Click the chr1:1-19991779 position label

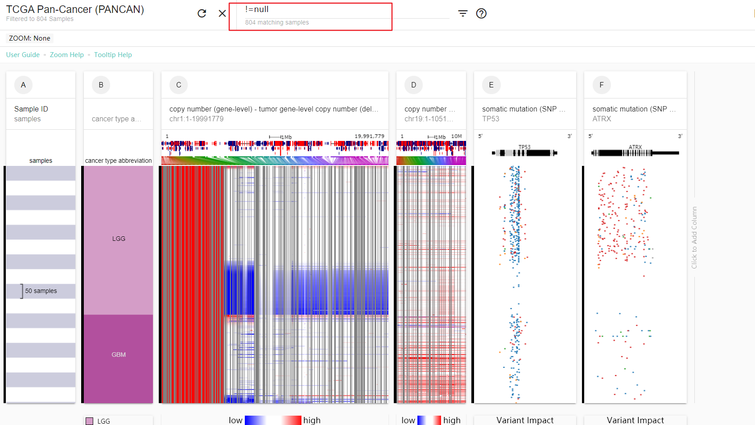tap(196, 119)
